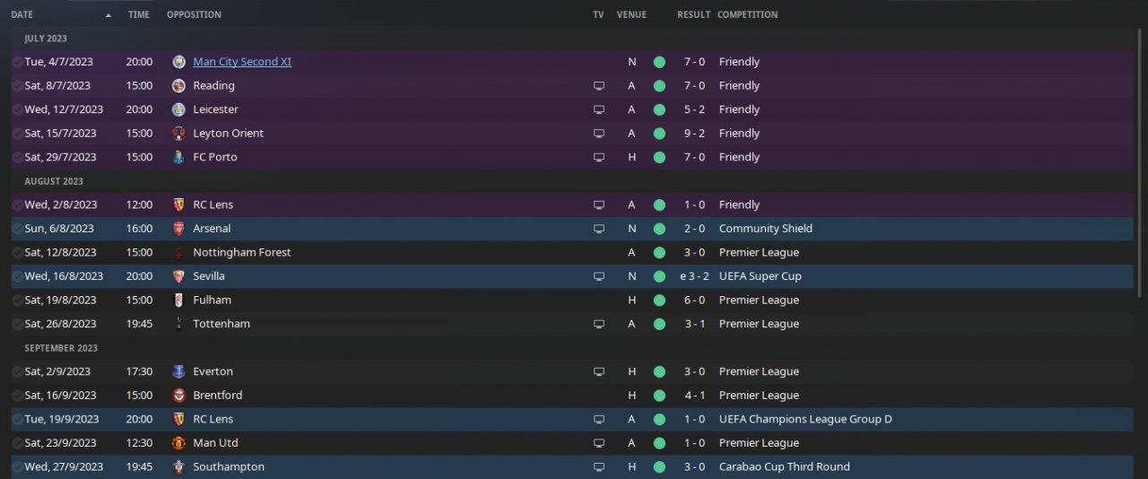This screenshot has width=1148, height=479.
Task: Click the sort arrow on the Date column
Action: (x=109, y=15)
